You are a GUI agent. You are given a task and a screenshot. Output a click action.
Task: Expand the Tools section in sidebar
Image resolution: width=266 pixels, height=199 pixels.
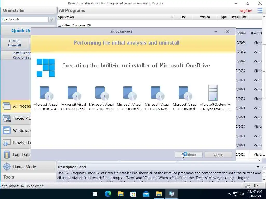coord(28,177)
